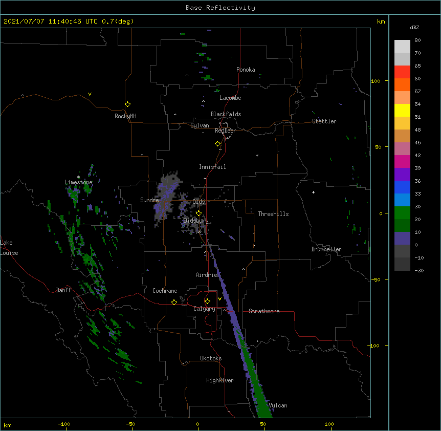Click the Strathmore label
Screen dimensions: 441x431
click(264, 311)
